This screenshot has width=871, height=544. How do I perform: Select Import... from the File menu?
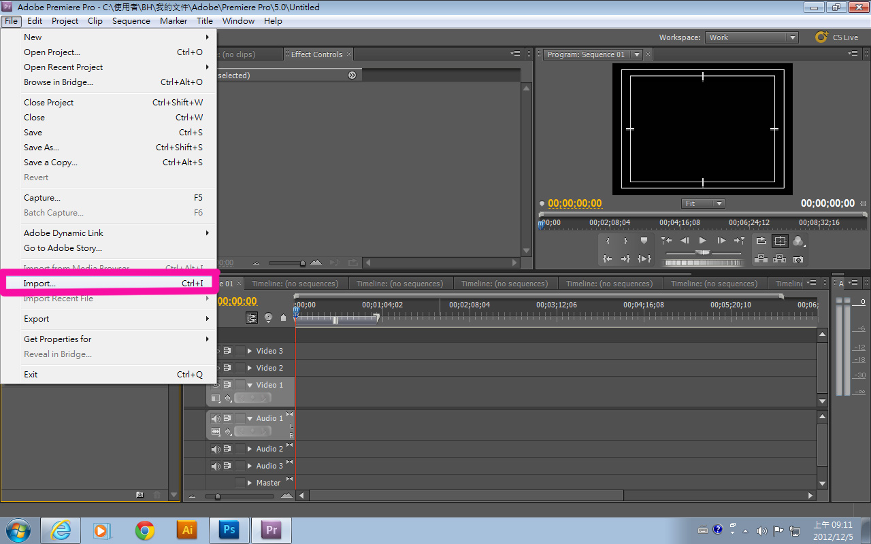40,284
